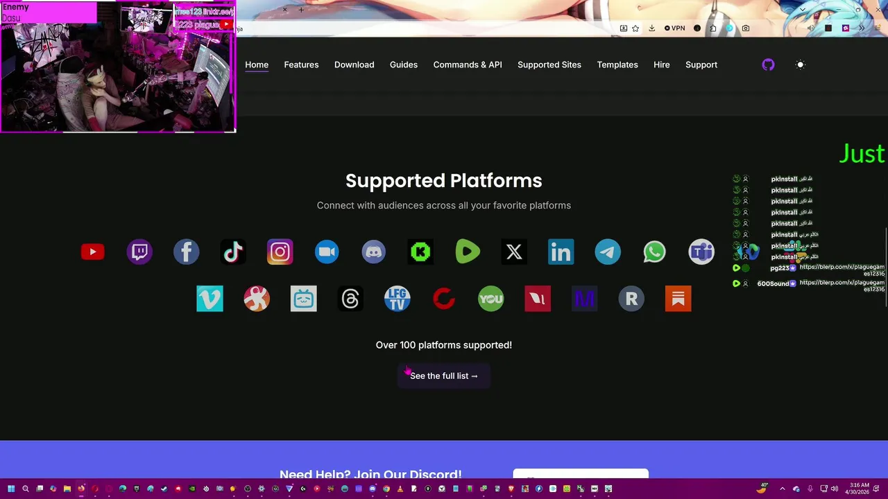Open Firefox from the taskbar
This screenshot has width=888, height=499.
[x=81, y=489]
